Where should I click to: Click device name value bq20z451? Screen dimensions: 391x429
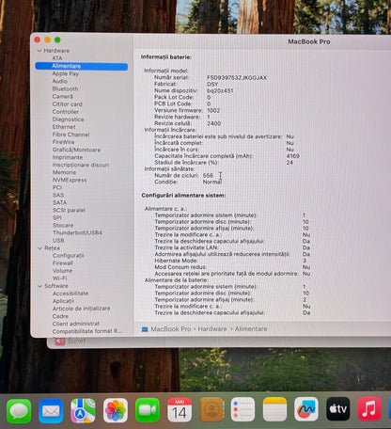click(x=220, y=91)
